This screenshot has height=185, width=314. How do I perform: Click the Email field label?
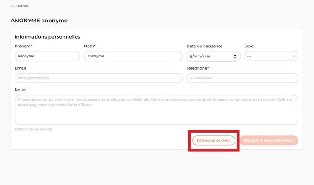tap(20, 68)
